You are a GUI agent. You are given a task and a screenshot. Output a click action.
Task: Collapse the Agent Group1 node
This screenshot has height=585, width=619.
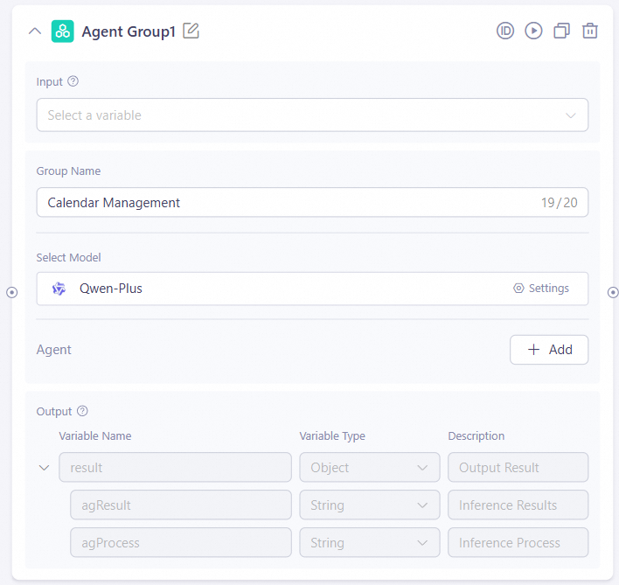pyautogui.click(x=35, y=31)
